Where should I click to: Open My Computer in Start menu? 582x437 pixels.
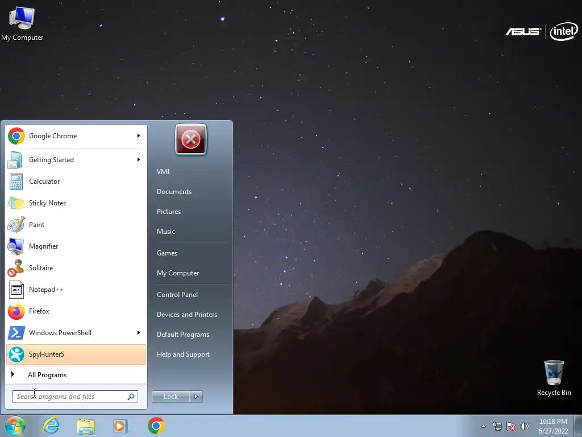[x=178, y=273]
